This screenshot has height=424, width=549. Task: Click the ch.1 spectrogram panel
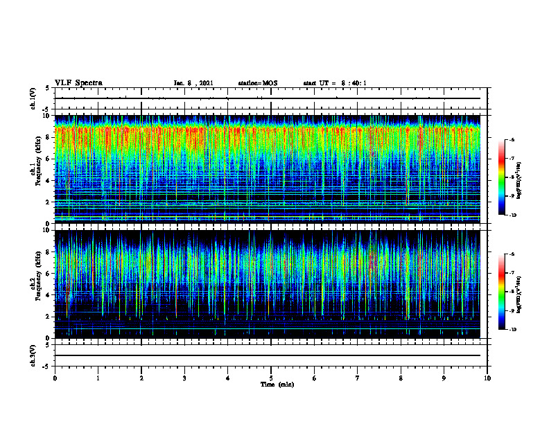click(268, 169)
